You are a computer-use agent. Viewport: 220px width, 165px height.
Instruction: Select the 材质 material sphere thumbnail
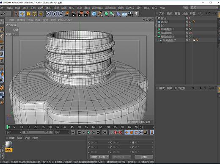pyautogui.click(x=9, y=145)
